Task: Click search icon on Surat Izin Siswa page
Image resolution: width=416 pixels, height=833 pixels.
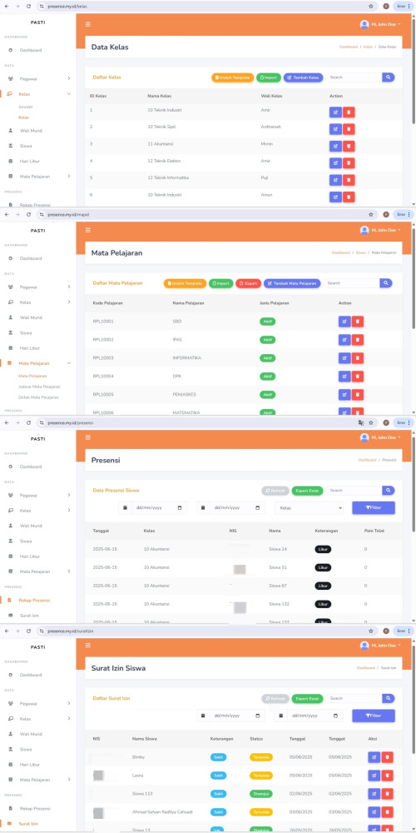Action: [389, 698]
